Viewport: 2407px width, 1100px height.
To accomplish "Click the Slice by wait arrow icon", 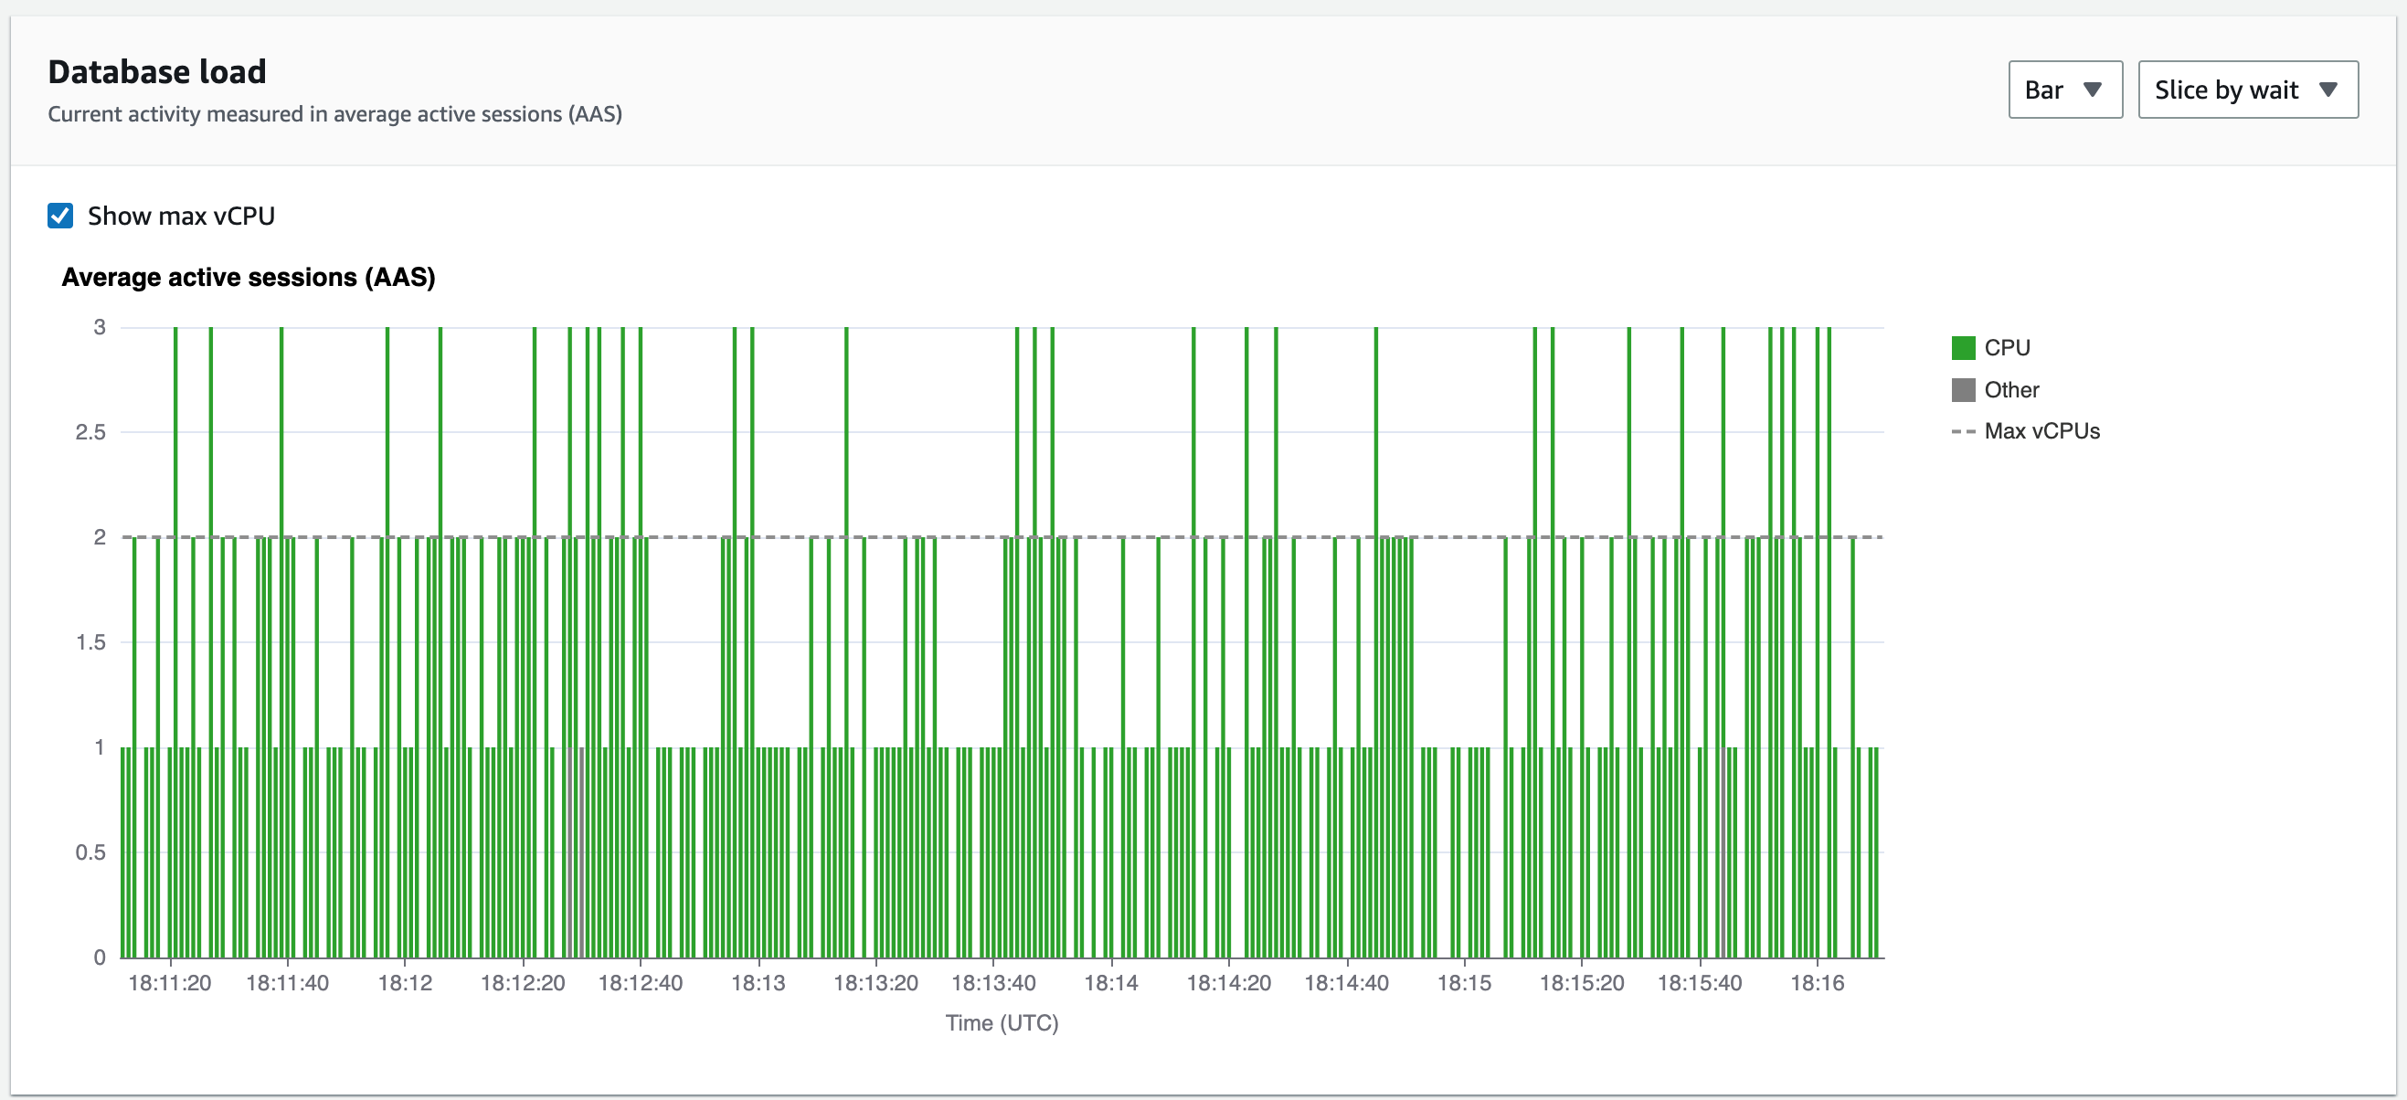I will click(x=2327, y=90).
